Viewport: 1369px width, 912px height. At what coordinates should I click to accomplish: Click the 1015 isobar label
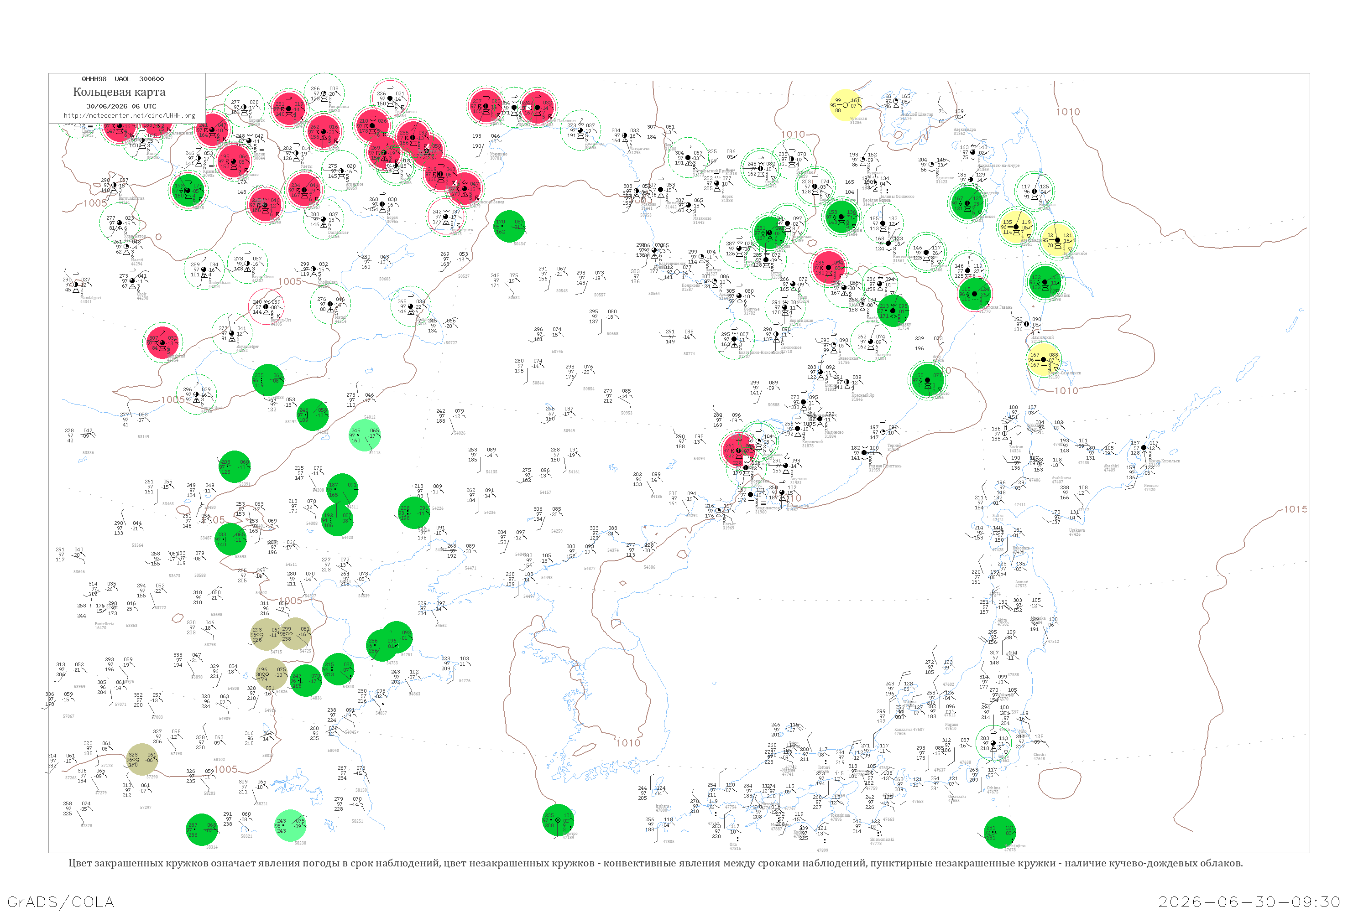pyautogui.click(x=1296, y=509)
